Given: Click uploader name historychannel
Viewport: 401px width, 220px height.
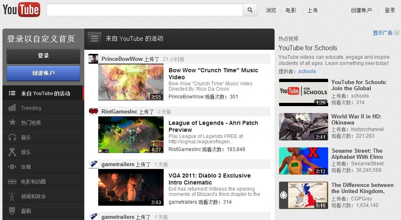Looking at the screenshot, I should pos(367,129).
